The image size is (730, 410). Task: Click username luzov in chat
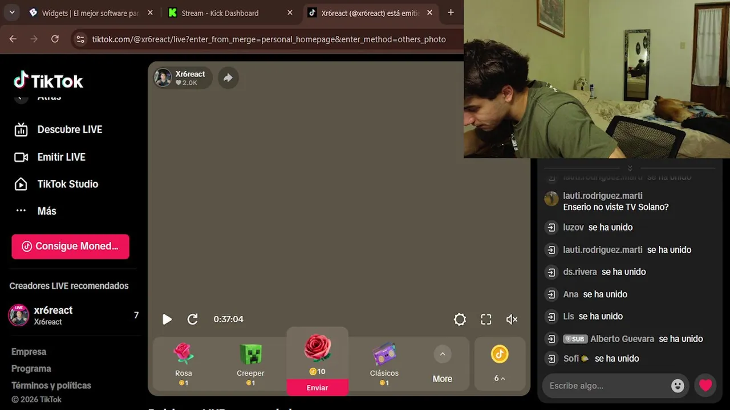tap(573, 227)
